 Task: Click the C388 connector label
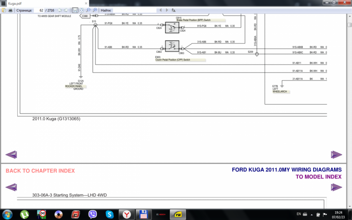point(85,16)
